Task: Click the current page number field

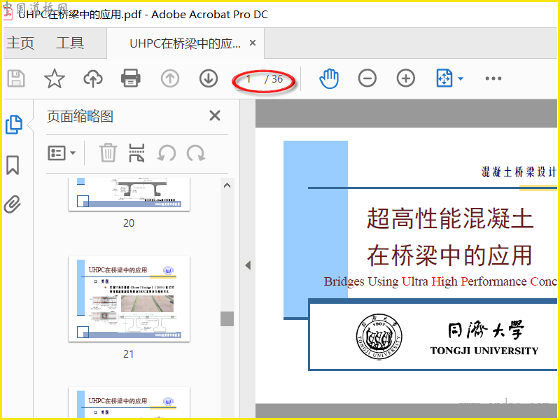Action: pyautogui.click(x=248, y=79)
